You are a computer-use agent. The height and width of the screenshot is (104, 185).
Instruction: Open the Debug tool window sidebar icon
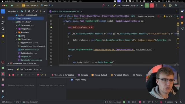pyautogui.click(x=3, y=74)
